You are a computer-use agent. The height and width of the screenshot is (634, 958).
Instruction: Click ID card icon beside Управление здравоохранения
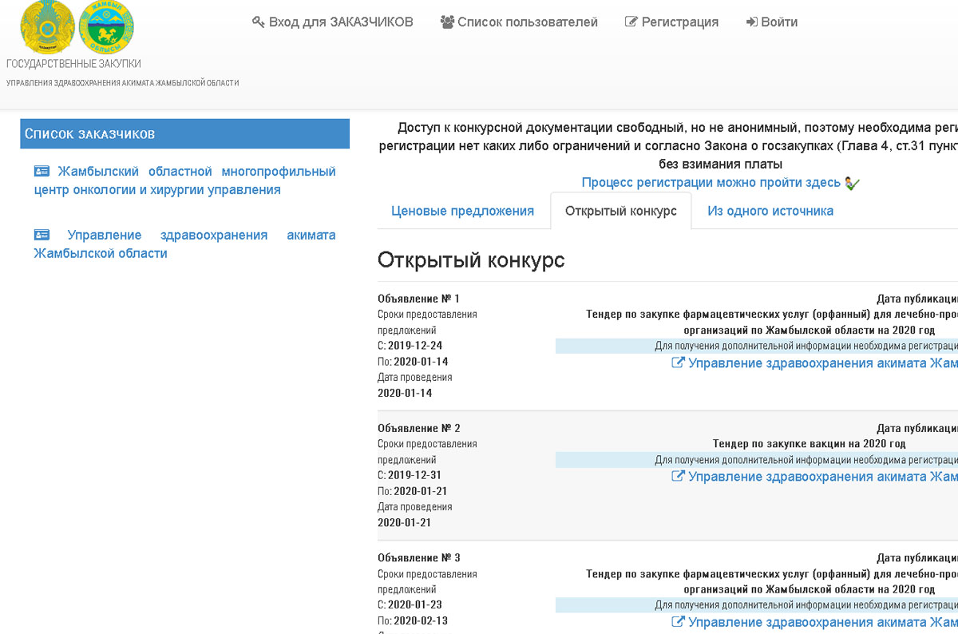click(42, 236)
